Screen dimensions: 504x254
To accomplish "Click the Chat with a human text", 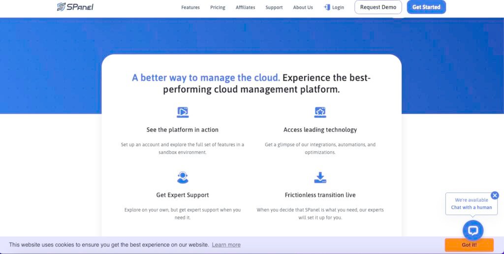I will [x=471, y=207].
